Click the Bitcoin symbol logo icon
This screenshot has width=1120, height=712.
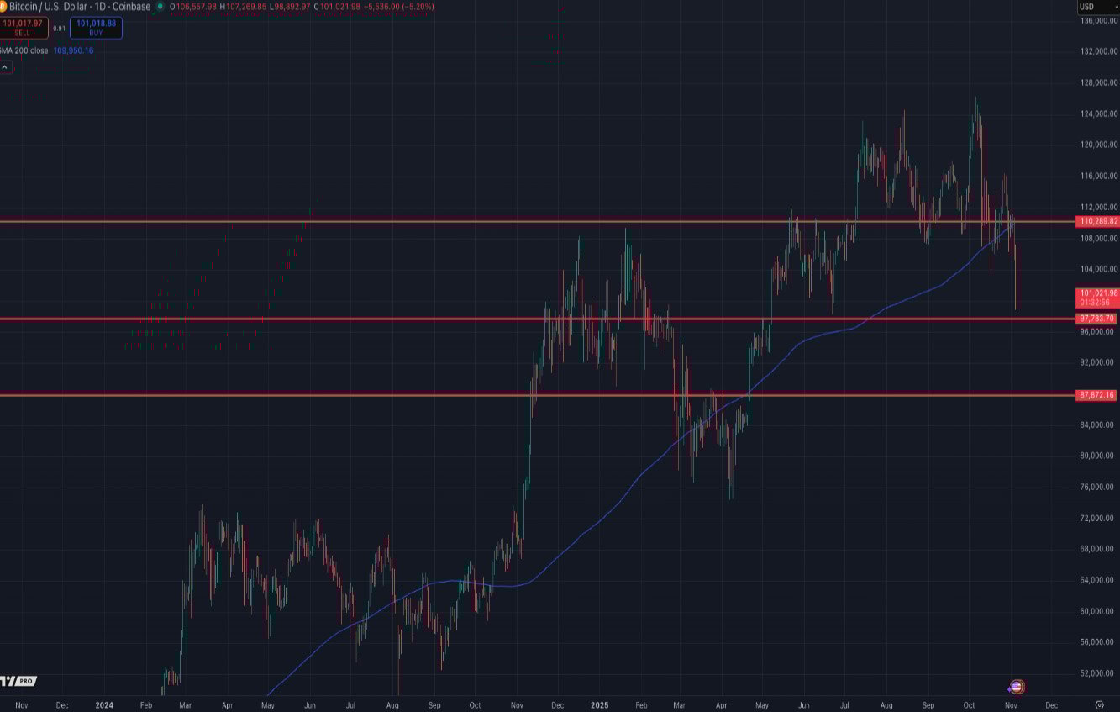(x=3, y=7)
